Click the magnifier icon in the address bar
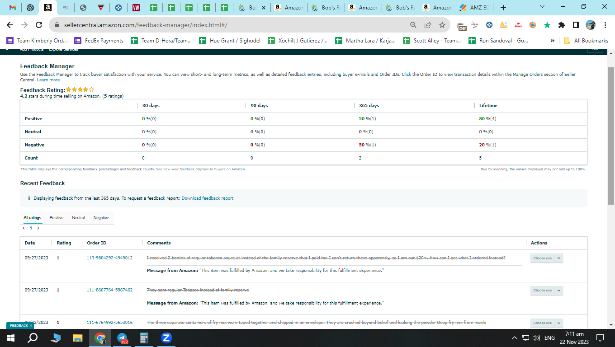Viewport: 615px width, 347px height. [x=413, y=25]
